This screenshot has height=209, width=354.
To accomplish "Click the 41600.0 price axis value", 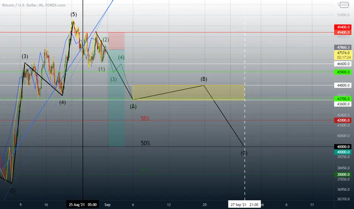I will pos(343,125).
